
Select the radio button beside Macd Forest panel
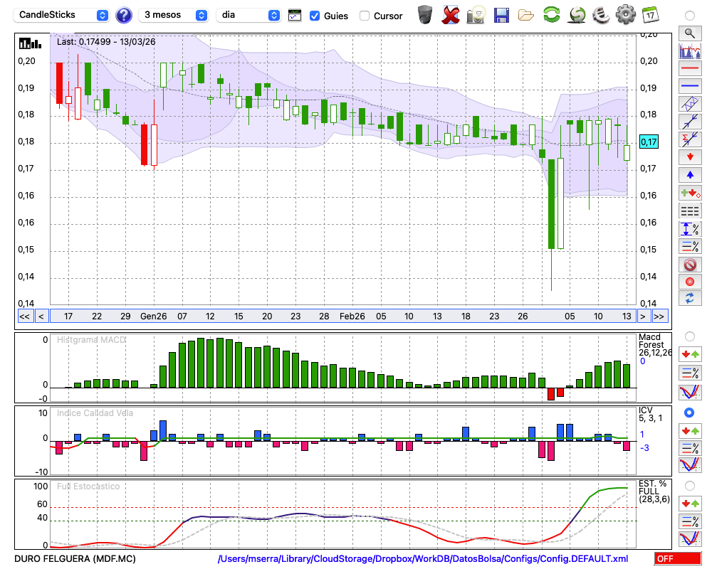(689, 336)
